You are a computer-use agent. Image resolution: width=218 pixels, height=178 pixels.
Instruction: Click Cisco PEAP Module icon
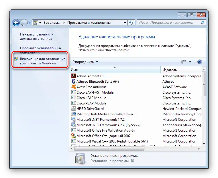click(73, 103)
